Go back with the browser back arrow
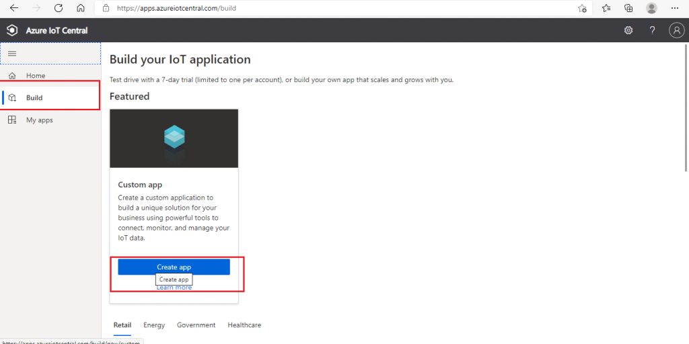The image size is (689, 344). click(x=14, y=8)
